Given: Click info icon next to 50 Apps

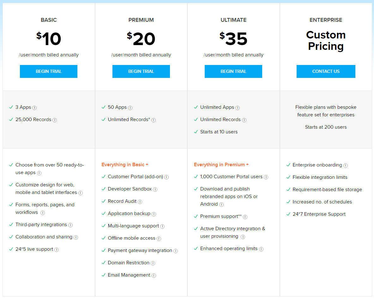Looking at the screenshot, I should tap(130, 108).
